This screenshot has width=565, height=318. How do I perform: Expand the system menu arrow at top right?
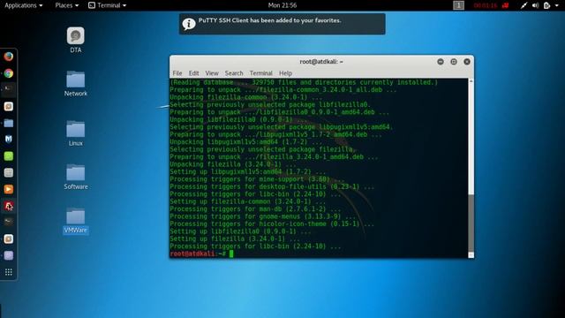[557, 5]
